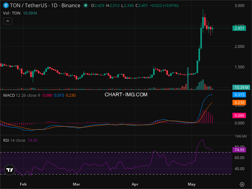Click the 0.230 signal value in MACD legend
The width and height of the screenshot is (252, 189).
click(71, 95)
